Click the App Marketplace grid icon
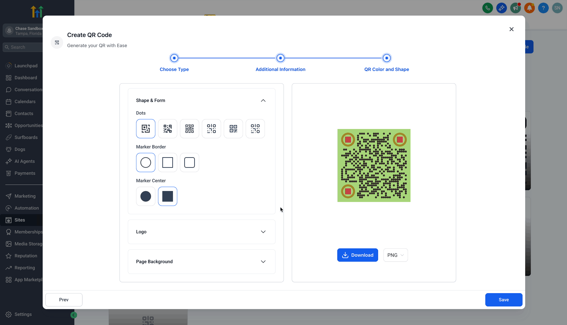The width and height of the screenshot is (567, 325). (9, 280)
